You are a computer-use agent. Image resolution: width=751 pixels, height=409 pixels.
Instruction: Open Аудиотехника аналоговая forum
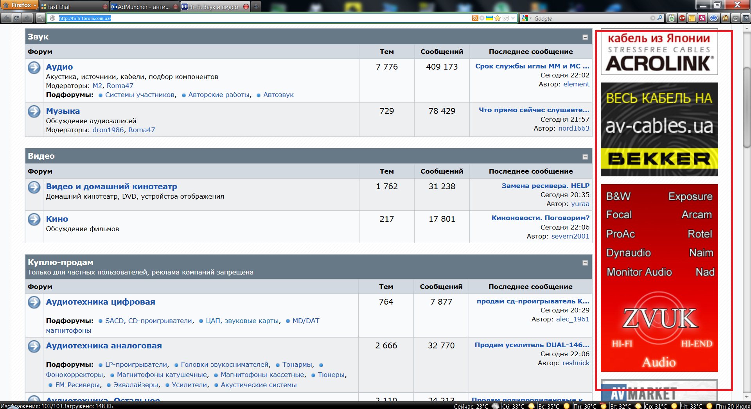click(104, 346)
